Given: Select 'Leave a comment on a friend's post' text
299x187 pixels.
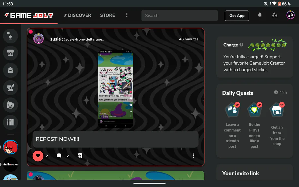Looking at the screenshot, I should (232, 136).
